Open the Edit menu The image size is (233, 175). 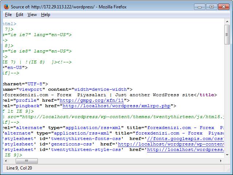click(20, 15)
